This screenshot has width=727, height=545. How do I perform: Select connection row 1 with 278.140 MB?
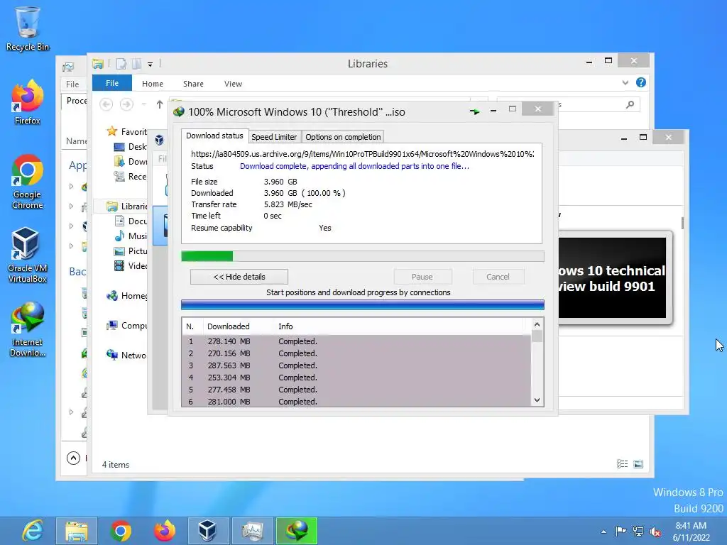click(357, 341)
